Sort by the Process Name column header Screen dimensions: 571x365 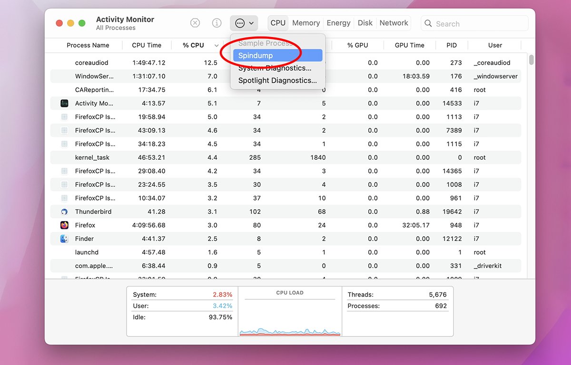click(x=88, y=45)
